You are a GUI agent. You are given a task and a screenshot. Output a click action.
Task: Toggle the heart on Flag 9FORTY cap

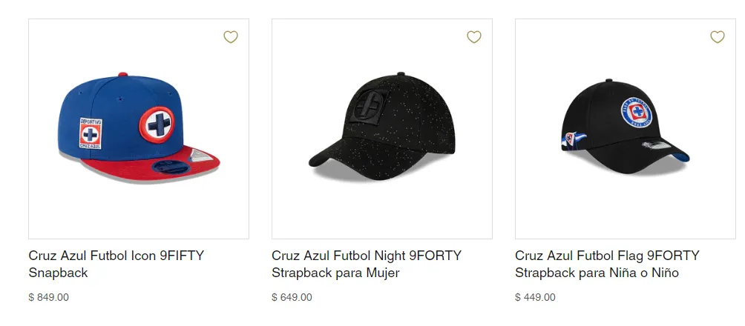[718, 37]
